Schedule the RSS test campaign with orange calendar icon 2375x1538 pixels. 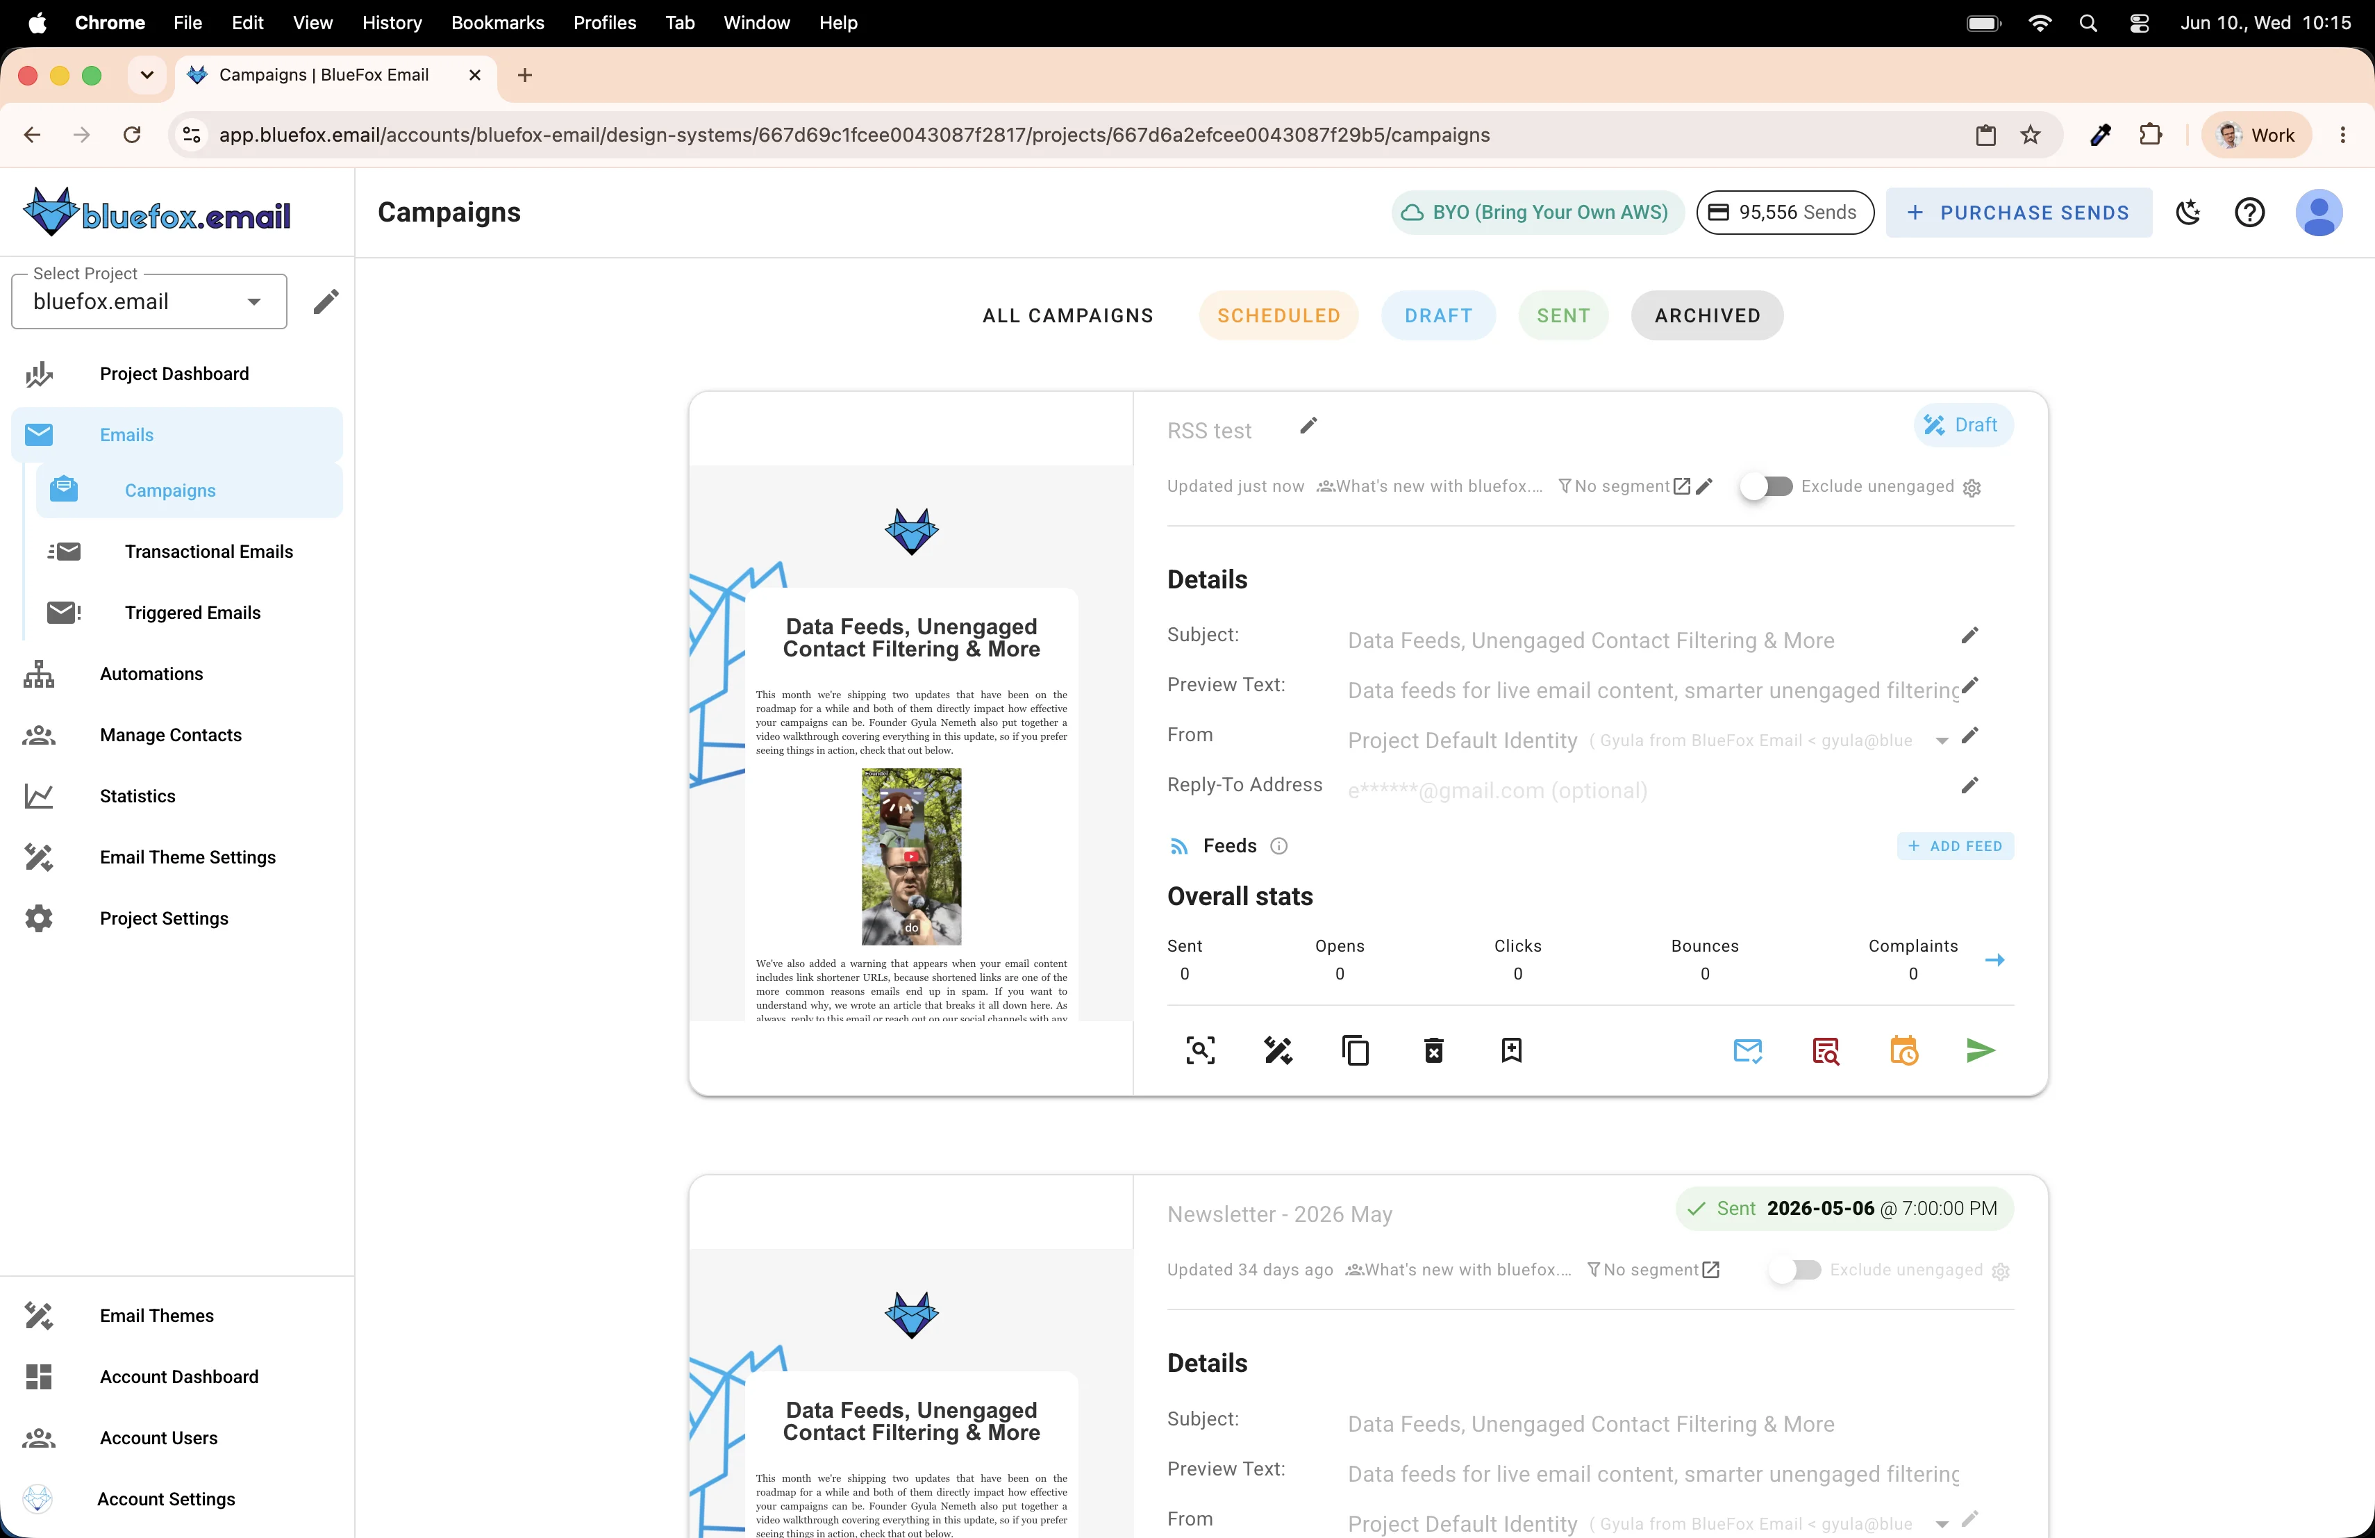[1903, 1050]
